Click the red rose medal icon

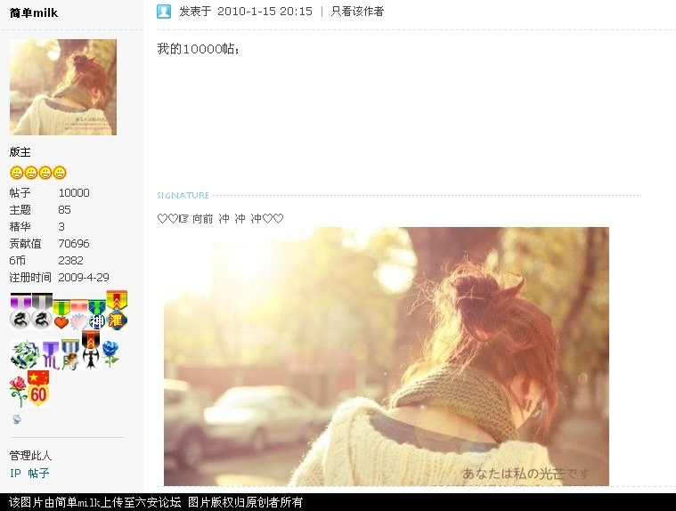[18, 391]
